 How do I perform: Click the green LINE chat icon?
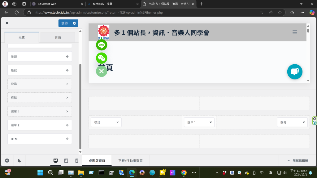click(x=102, y=45)
